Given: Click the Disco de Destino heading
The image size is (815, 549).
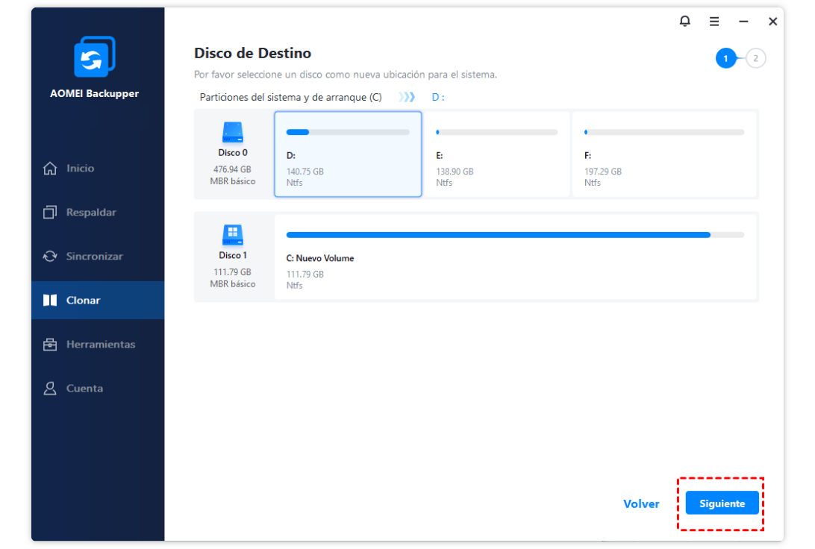Looking at the screenshot, I should [x=252, y=53].
